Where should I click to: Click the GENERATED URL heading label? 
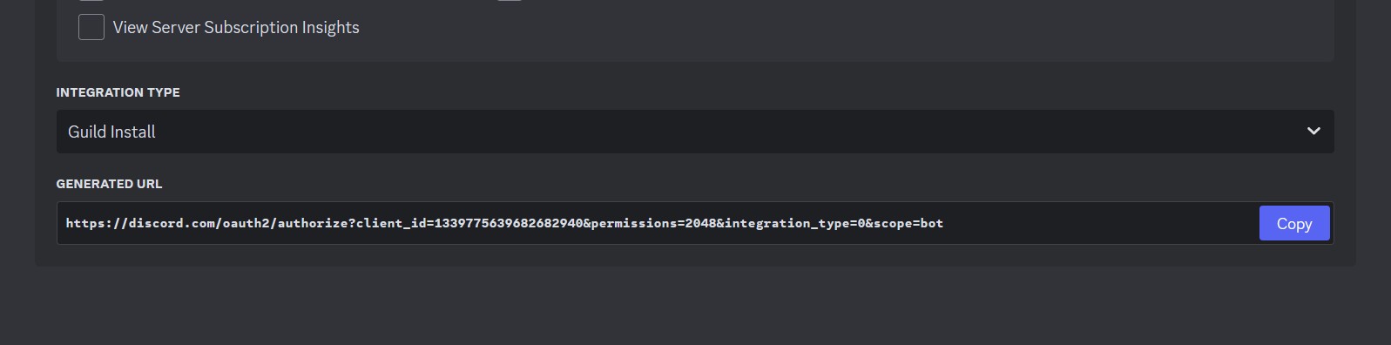[x=109, y=184]
